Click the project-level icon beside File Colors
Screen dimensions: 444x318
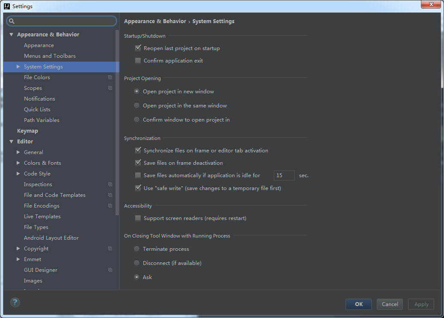pos(110,77)
